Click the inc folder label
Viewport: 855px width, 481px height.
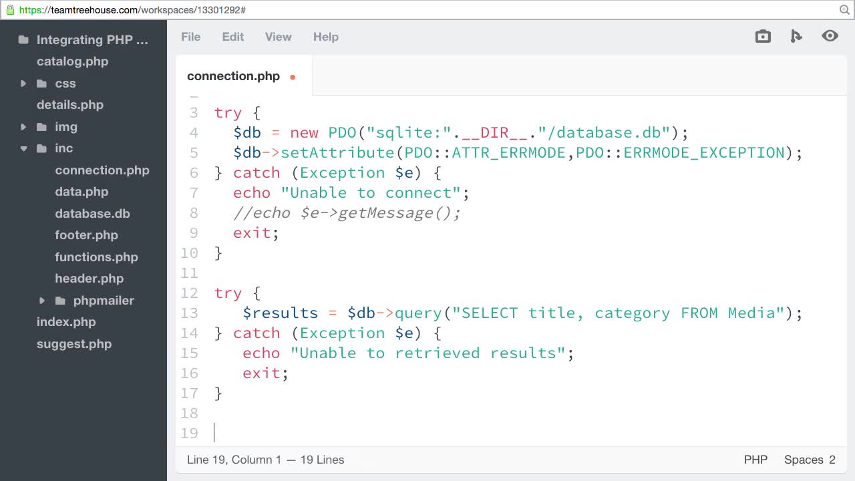pos(64,148)
